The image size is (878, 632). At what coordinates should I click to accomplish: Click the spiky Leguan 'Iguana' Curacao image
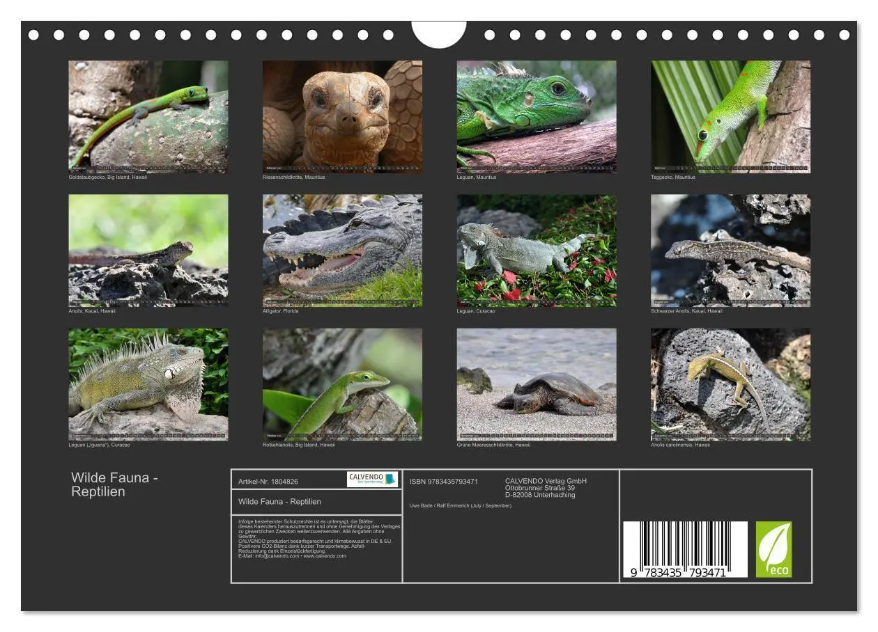[x=148, y=385]
